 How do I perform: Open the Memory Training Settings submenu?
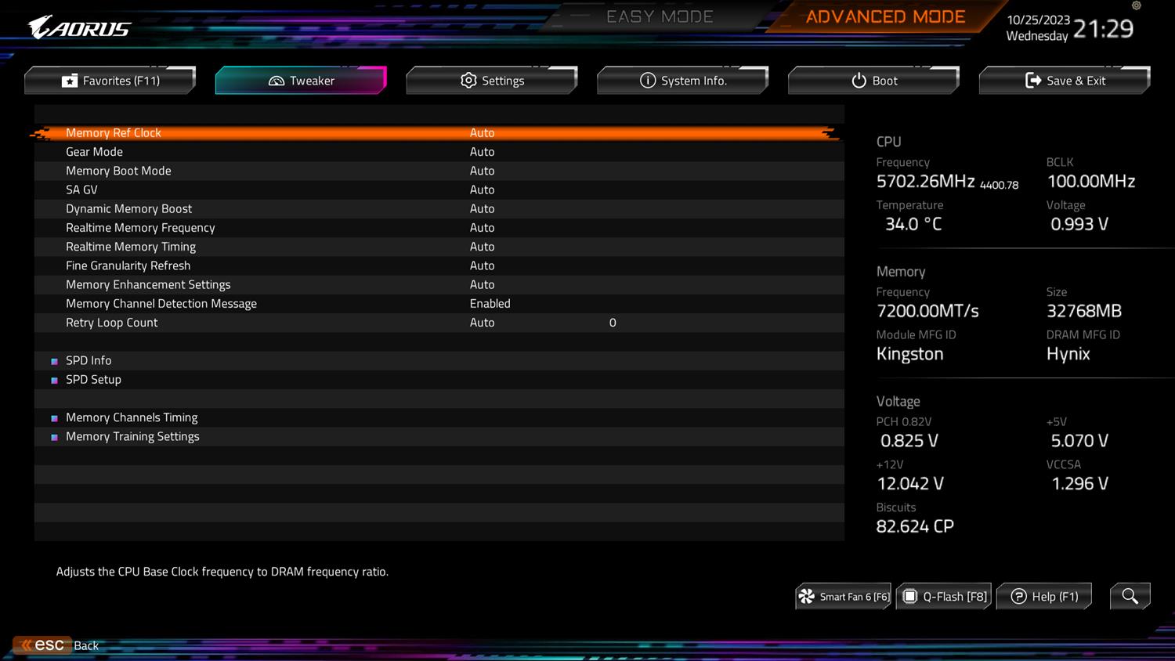(132, 436)
